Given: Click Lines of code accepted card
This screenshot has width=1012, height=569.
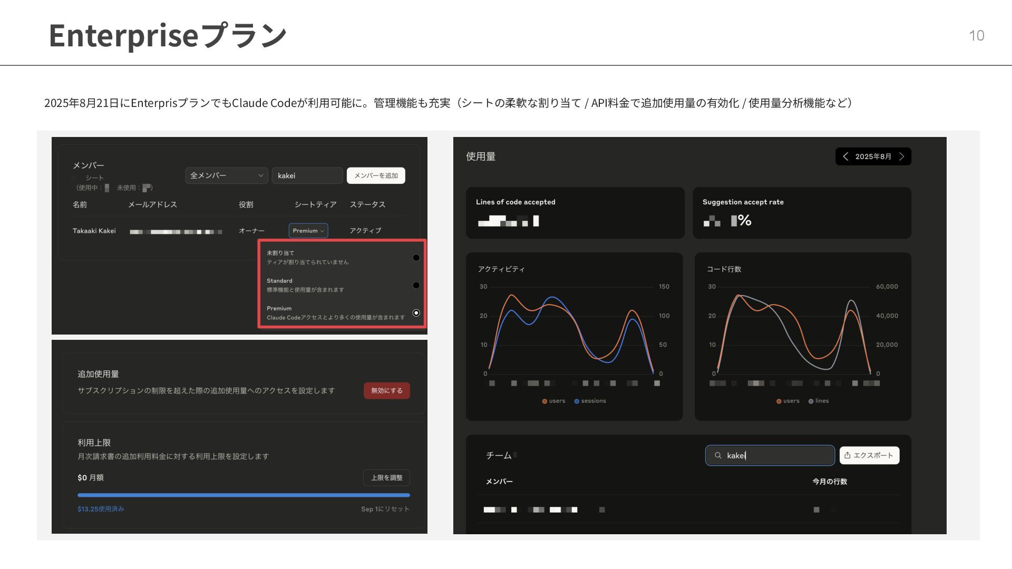Looking at the screenshot, I should pos(575,213).
